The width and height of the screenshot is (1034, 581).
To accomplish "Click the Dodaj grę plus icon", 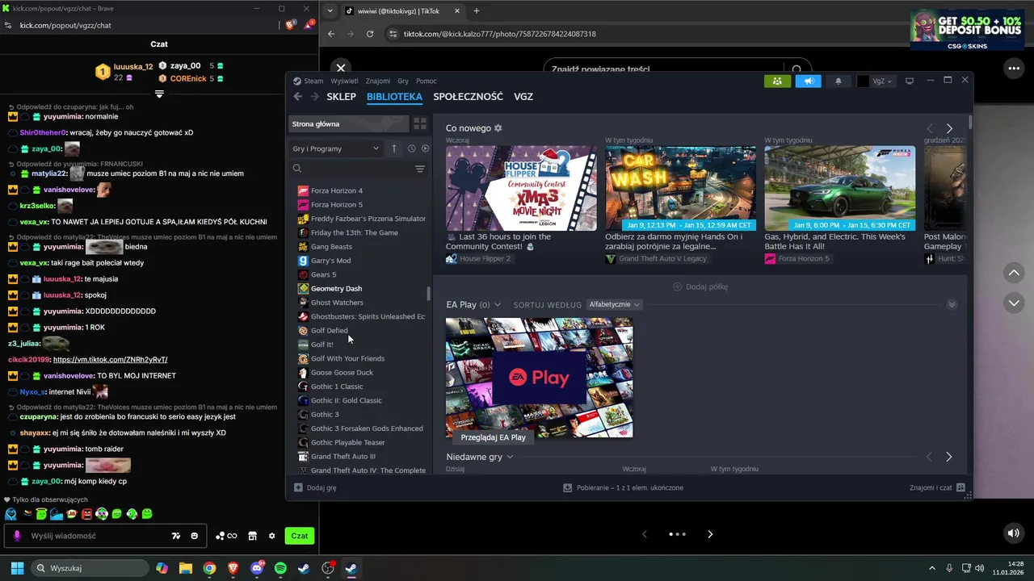I will [298, 487].
